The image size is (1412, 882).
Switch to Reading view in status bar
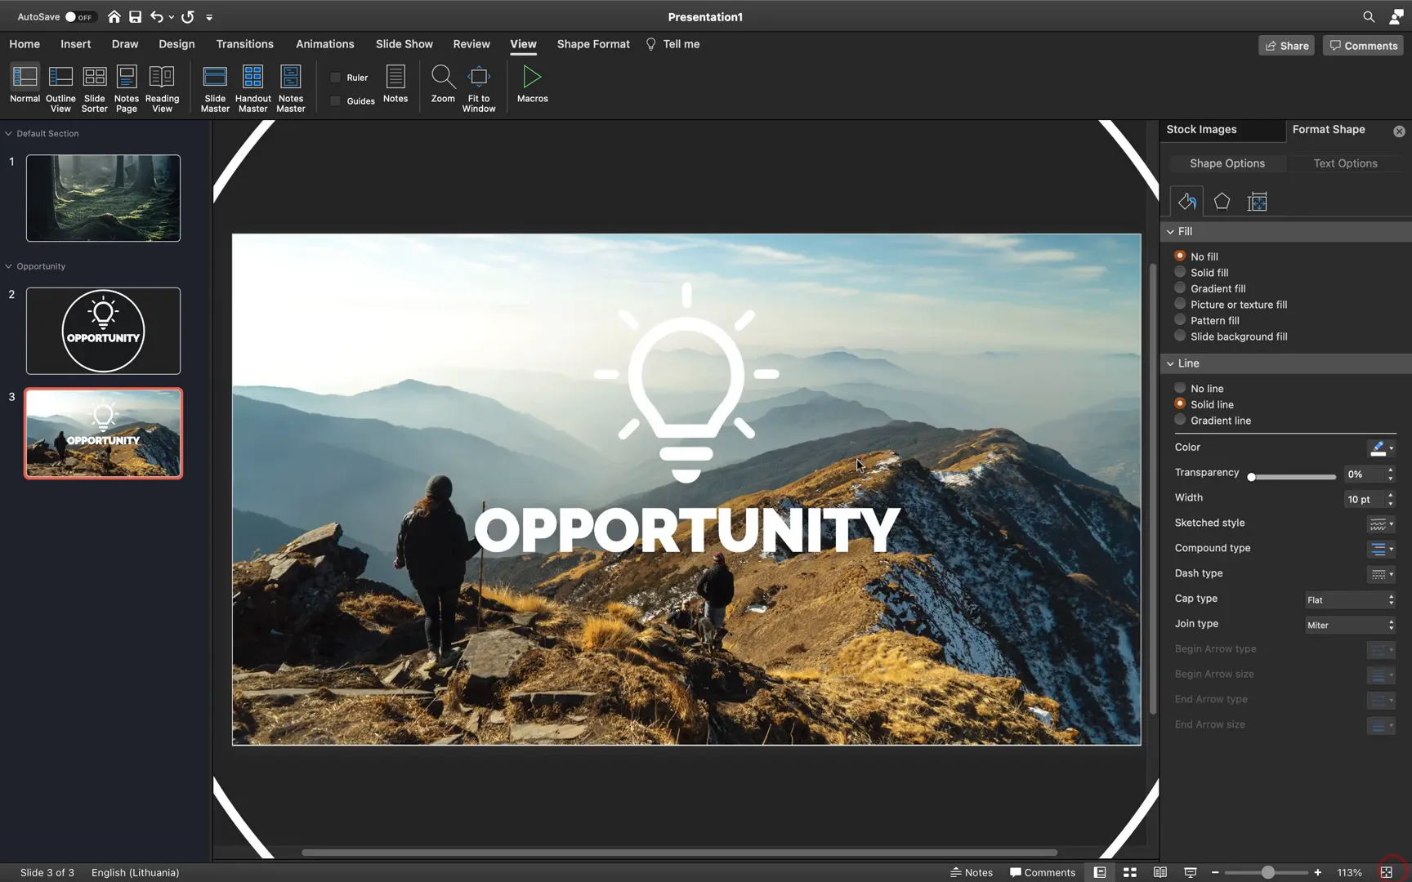click(x=1160, y=872)
